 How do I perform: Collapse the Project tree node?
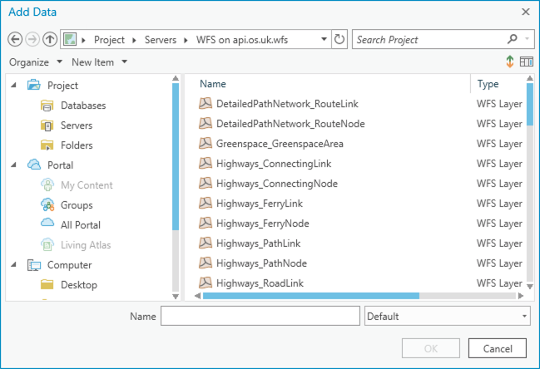click(x=14, y=85)
